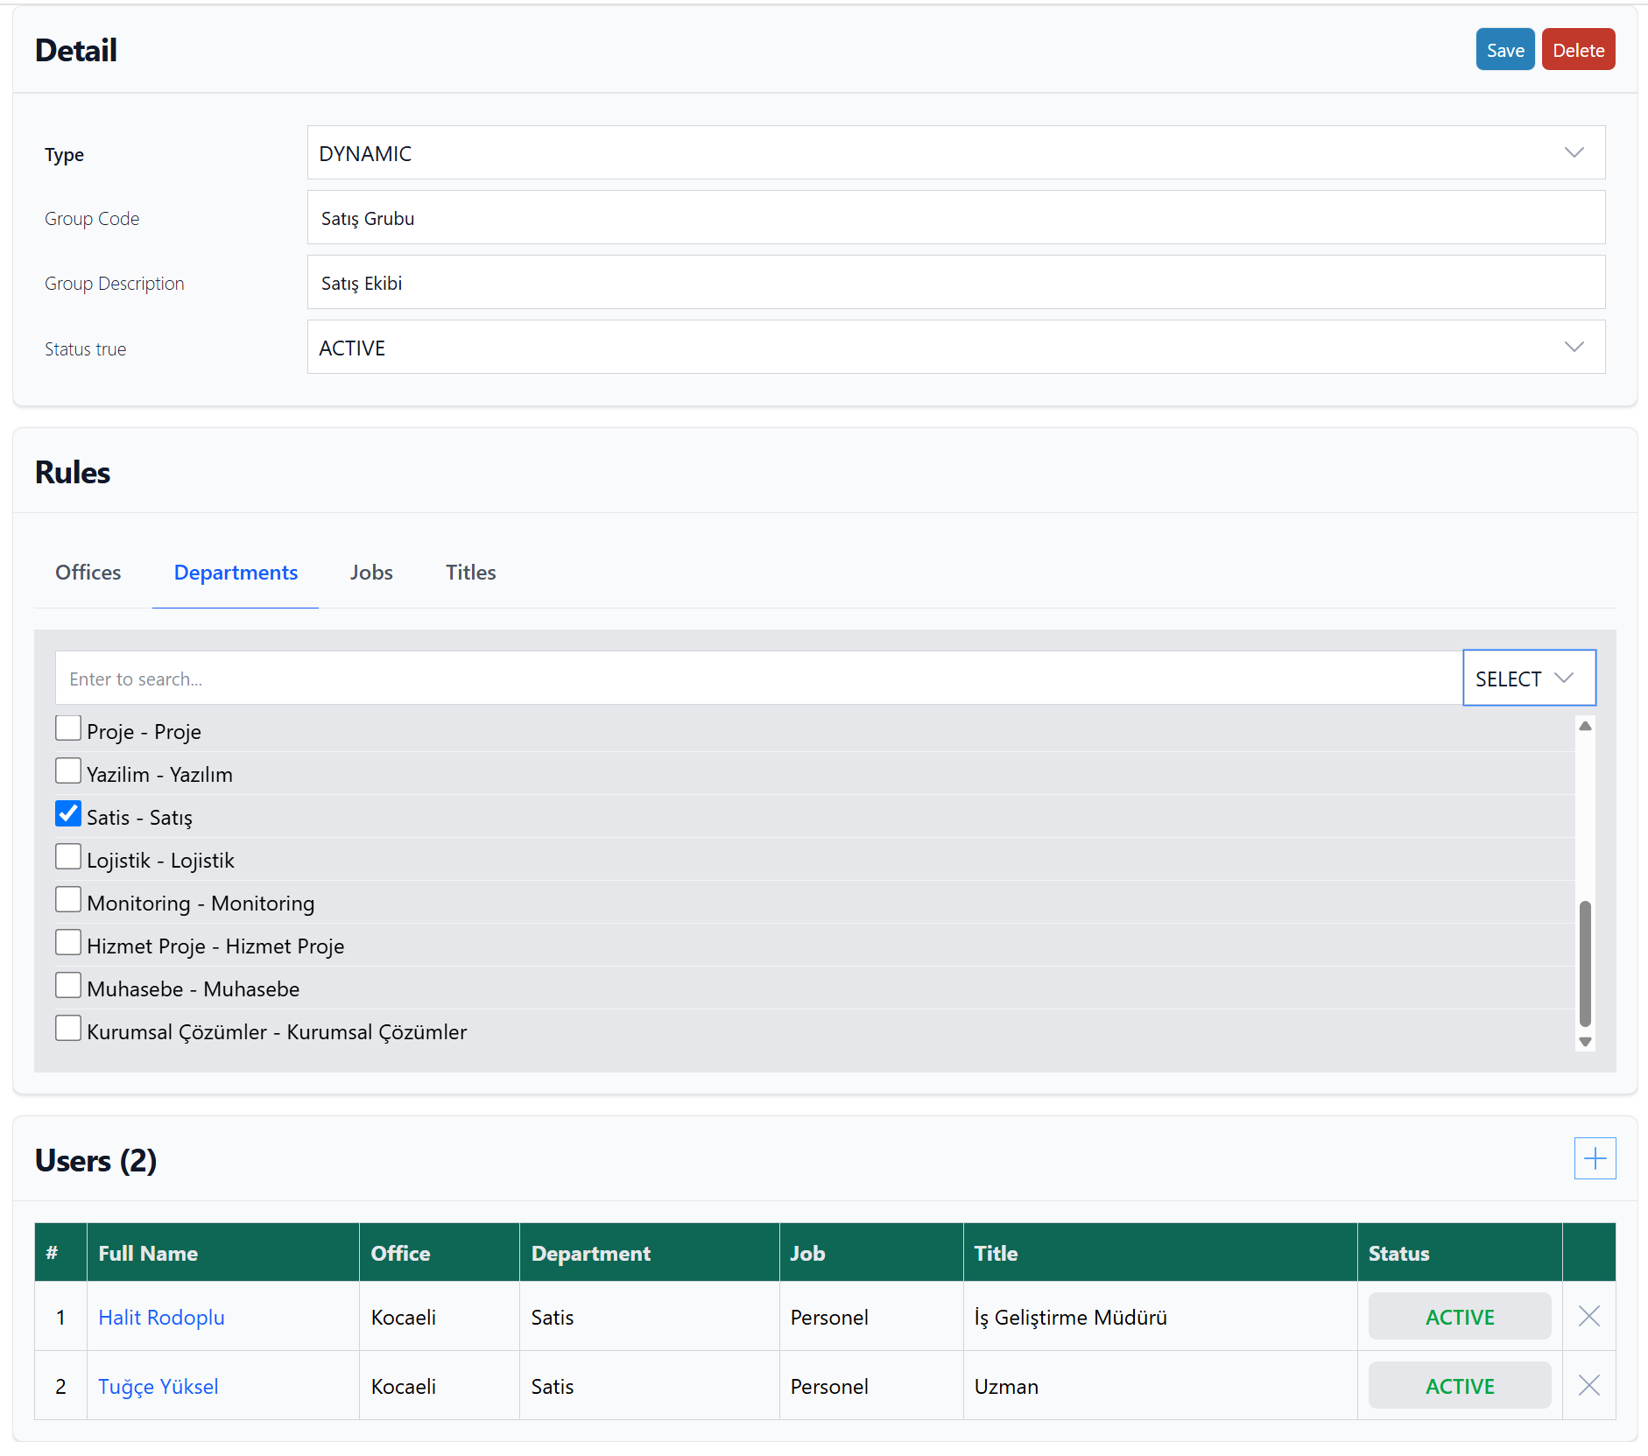Focus the Enter to search field
Viewport: 1648px width, 1456px height.
pos(757,679)
